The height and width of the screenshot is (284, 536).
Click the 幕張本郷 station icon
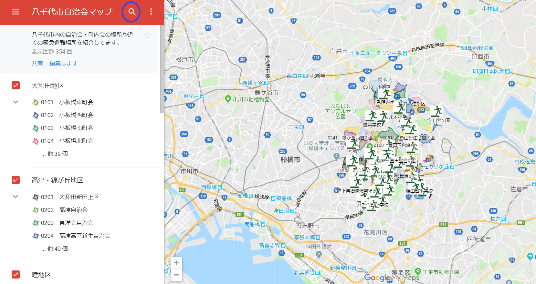click(318, 238)
